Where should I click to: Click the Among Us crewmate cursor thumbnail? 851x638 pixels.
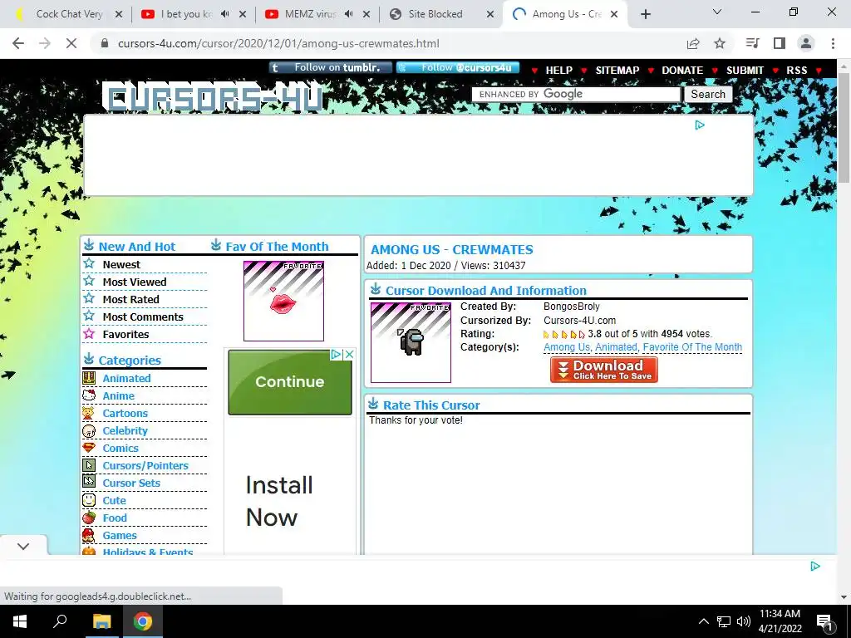[x=411, y=342]
